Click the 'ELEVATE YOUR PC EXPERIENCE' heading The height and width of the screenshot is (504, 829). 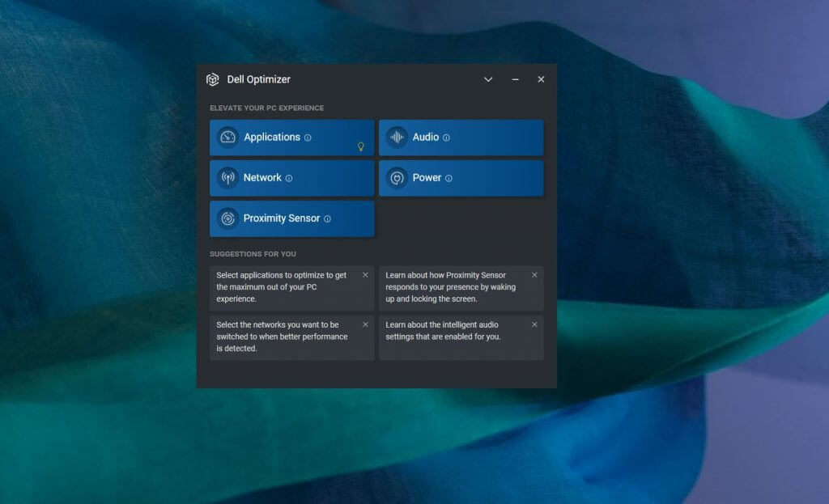267,108
